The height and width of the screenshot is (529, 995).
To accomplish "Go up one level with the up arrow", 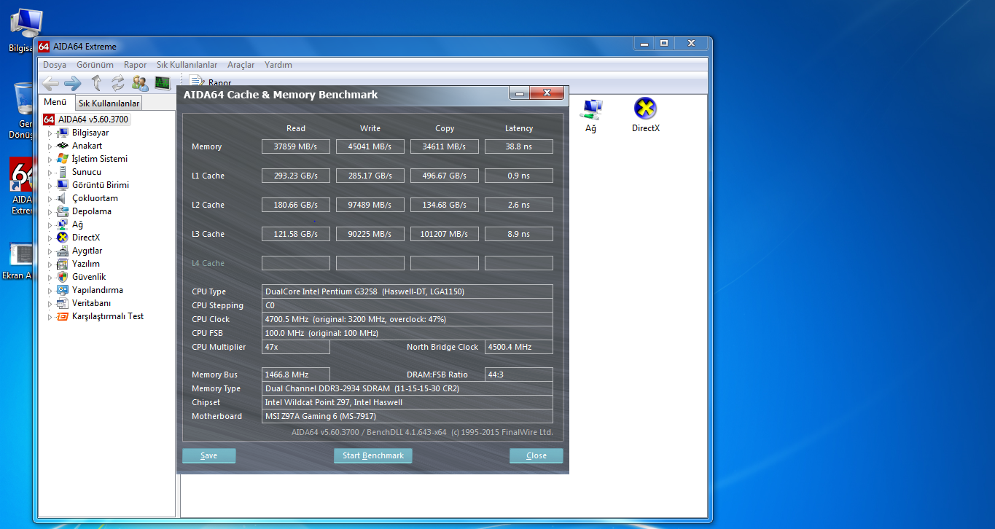I will pos(96,82).
